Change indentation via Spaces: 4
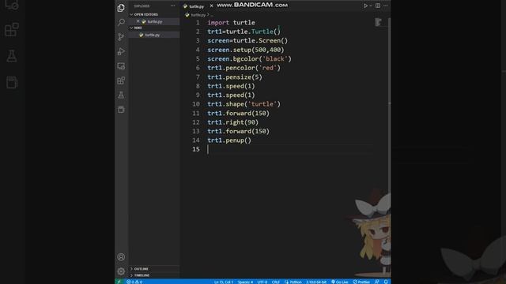Image resolution: width=506 pixels, height=284 pixels. pos(245,282)
